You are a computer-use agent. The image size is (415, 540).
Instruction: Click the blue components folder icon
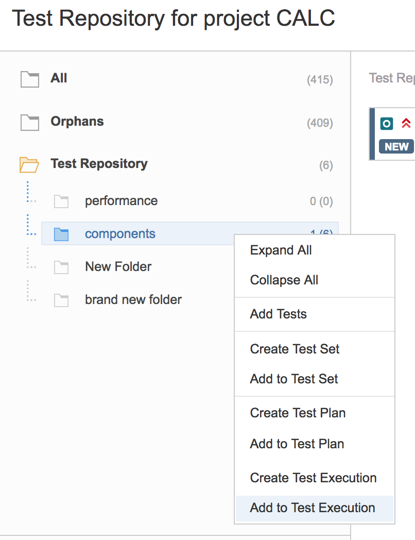(61, 234)
